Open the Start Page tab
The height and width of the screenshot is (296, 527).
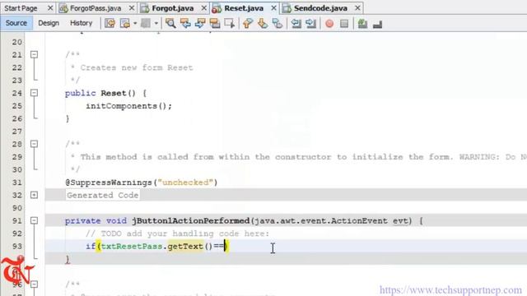click(x=21, y=8)
